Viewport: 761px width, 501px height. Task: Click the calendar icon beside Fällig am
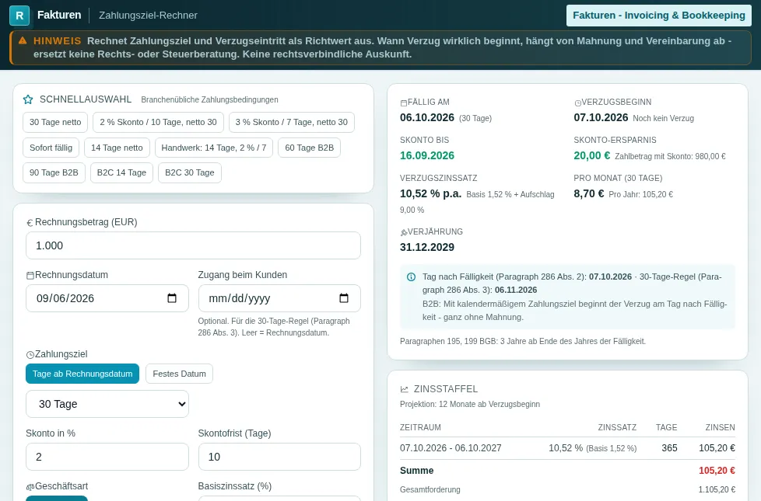click(403, 103)
